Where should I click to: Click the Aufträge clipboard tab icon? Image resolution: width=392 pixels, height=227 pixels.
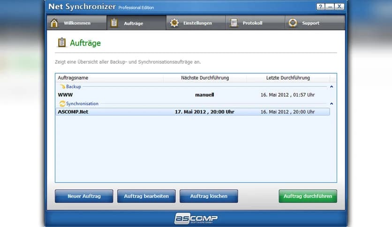(114, 23)
